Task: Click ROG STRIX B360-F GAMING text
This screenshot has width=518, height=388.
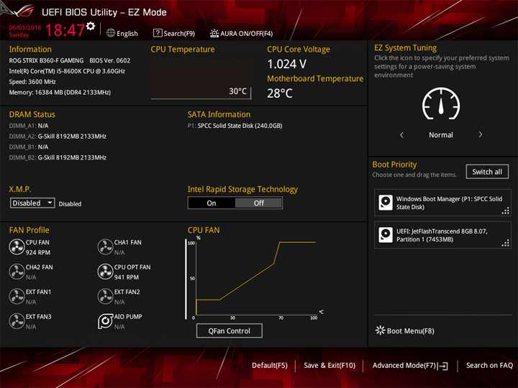Action: point(46,60)
